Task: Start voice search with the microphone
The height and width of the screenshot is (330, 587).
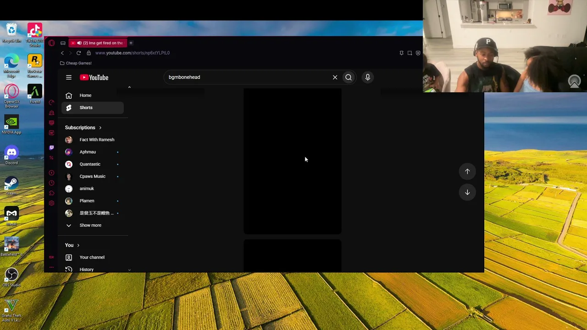Action: pos(367,77)
